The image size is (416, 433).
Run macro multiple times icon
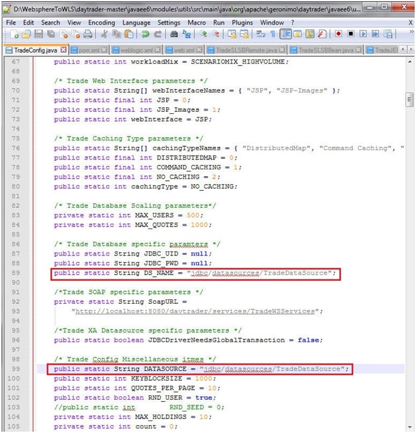376,34
